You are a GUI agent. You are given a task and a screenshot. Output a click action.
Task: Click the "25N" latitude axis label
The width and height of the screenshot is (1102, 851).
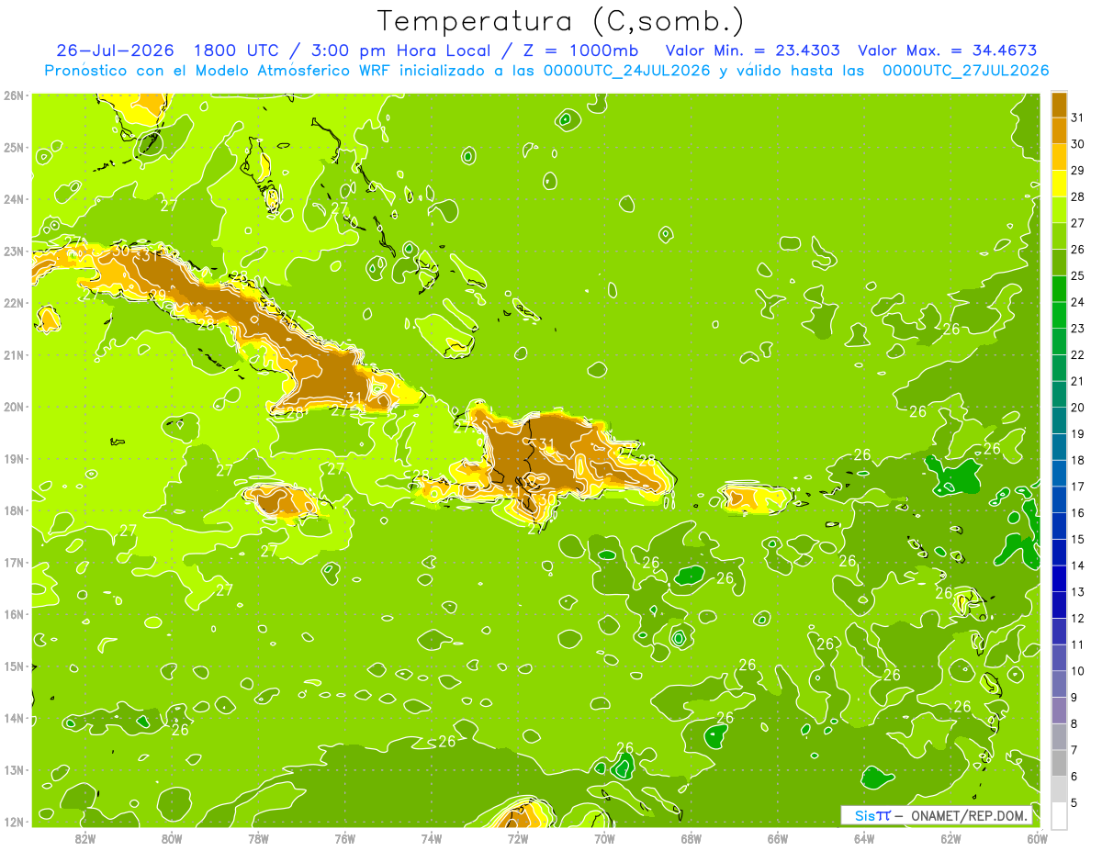coord(14,147)
